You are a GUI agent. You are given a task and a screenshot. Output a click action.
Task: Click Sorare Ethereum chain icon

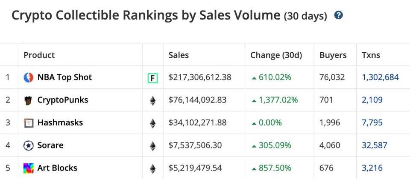153,146
